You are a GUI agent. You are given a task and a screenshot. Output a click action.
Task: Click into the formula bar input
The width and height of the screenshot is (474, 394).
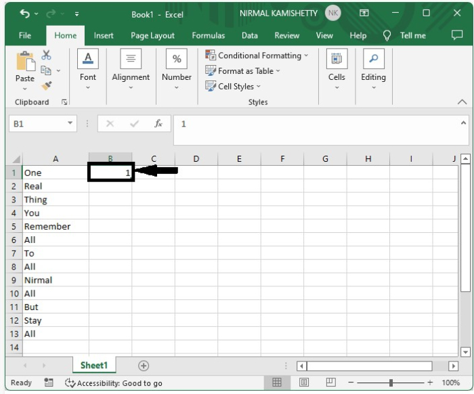coord(316,129)
